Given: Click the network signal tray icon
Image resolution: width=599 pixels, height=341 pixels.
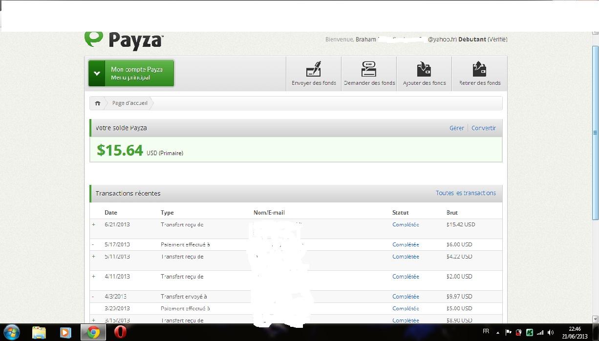Looking at the screenshot, I should (540, 332).
